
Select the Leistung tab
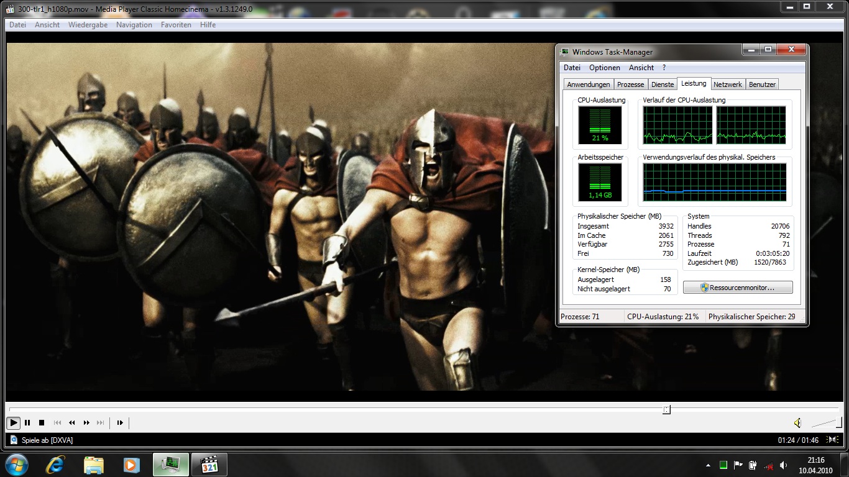click(x=694, y=83)
